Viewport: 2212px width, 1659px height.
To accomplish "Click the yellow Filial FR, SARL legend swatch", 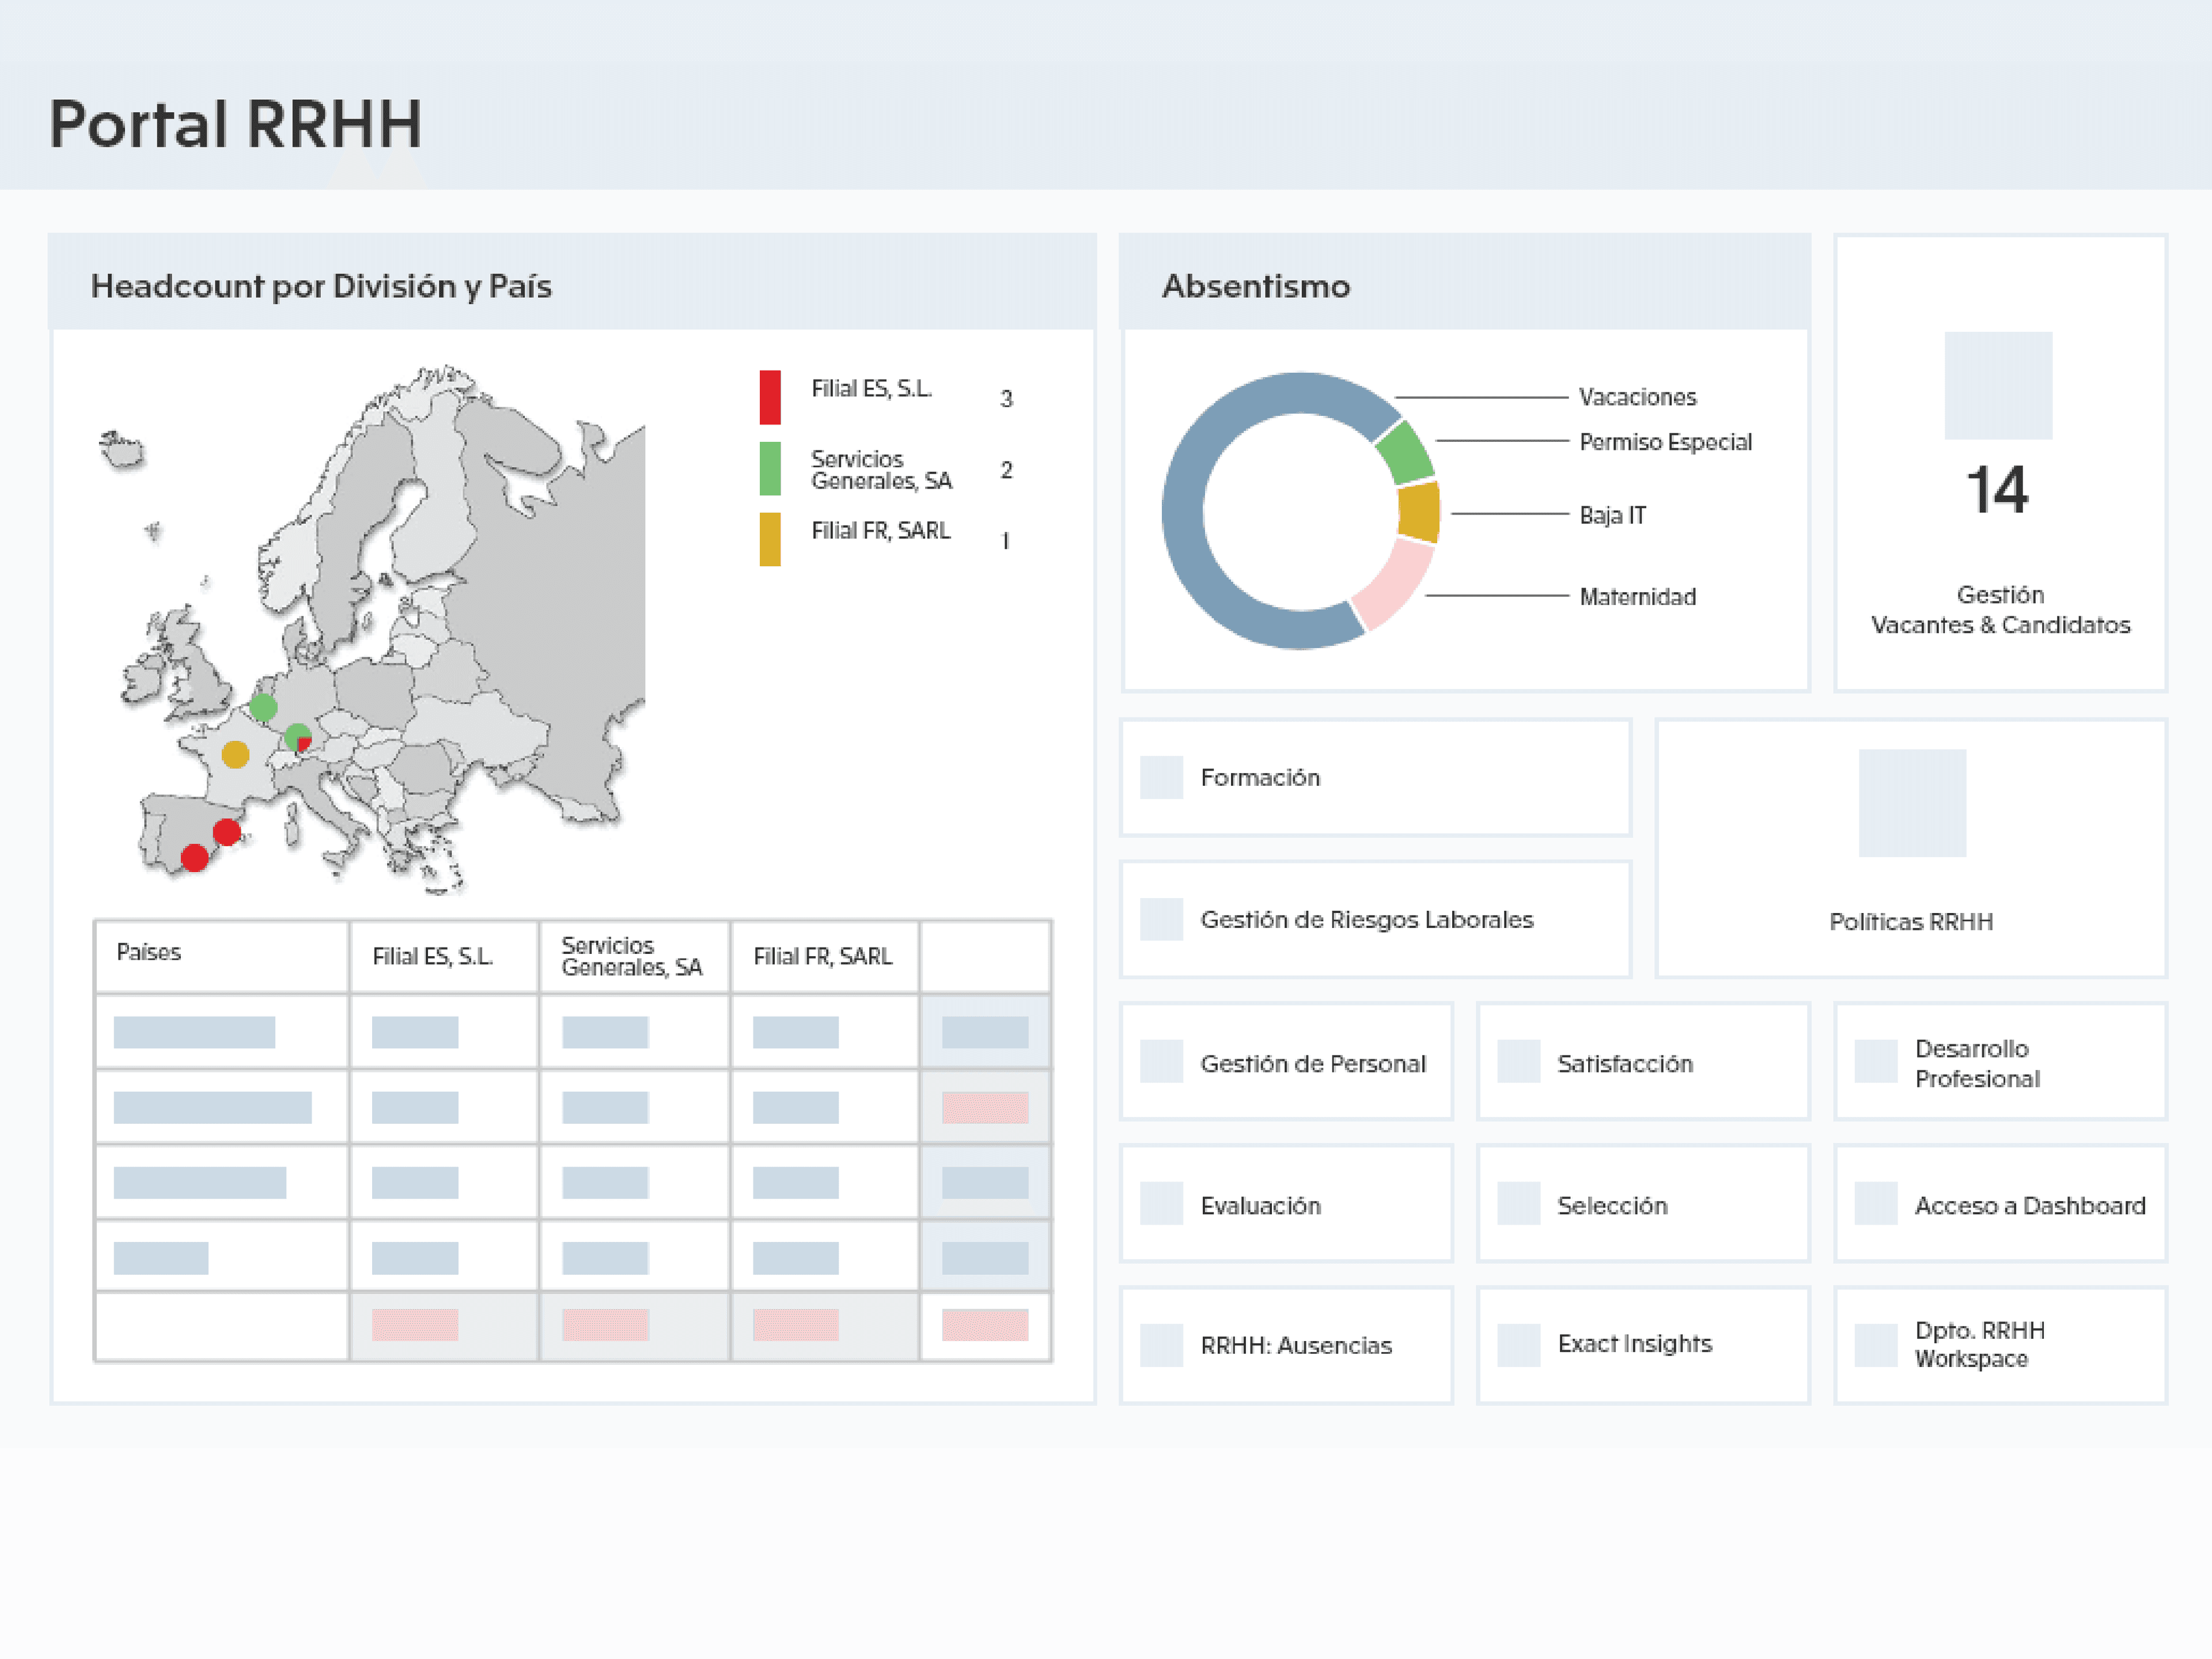I will point(769,540).
